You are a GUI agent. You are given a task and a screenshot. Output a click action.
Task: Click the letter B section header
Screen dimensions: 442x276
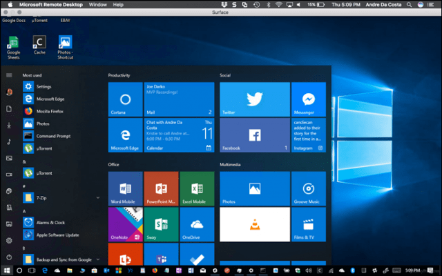(24, 248)
